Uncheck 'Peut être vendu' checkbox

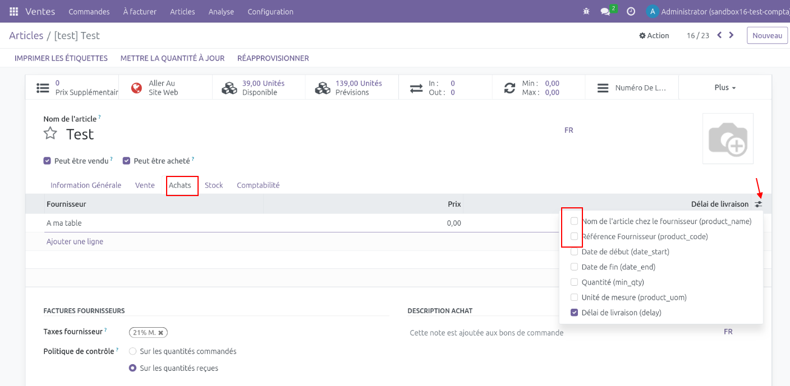point(47,161)
